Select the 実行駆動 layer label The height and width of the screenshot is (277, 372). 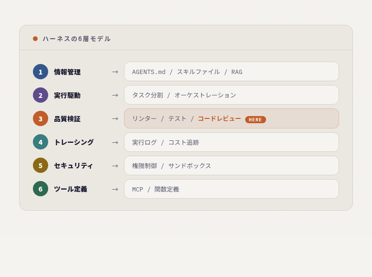point(67,95)
